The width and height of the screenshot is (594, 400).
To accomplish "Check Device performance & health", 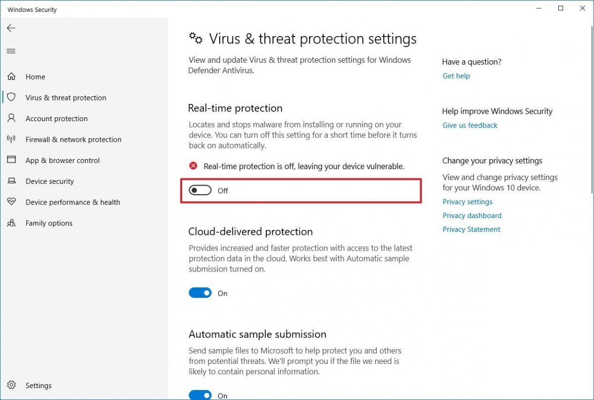I will 72,202.
